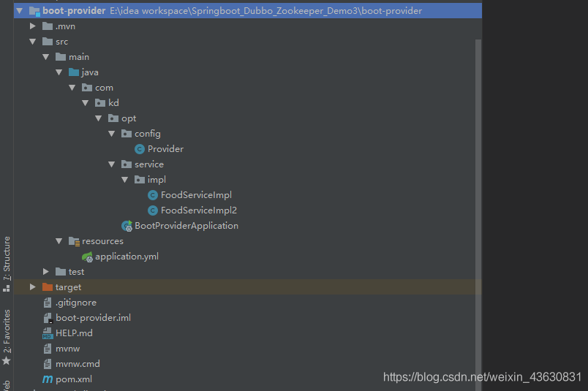This screenshot has width=588, height=391.
Task: Select the target folder row
Action: tap(247, 287)
